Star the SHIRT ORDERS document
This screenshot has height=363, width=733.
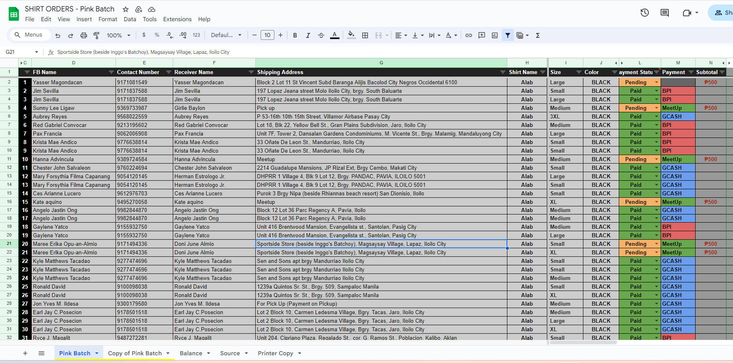pyautogui.click(x=126, y=9)
